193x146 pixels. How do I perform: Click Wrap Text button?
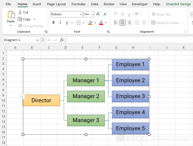[161, 14]
